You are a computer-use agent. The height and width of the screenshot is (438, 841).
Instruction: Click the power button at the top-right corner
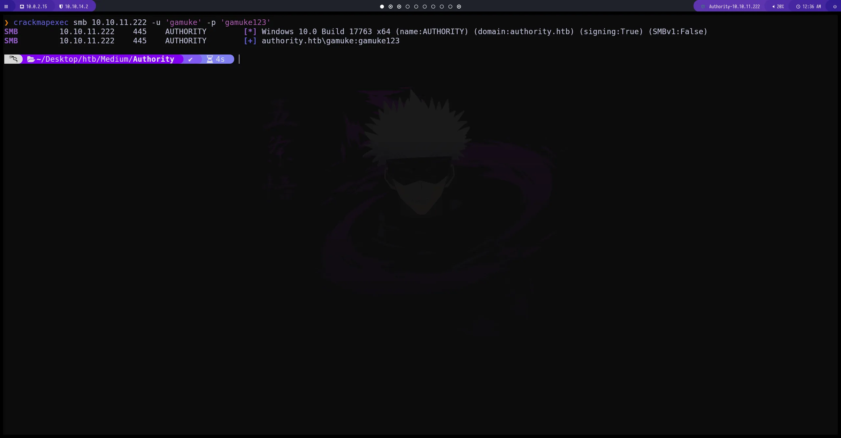(835, 6)
